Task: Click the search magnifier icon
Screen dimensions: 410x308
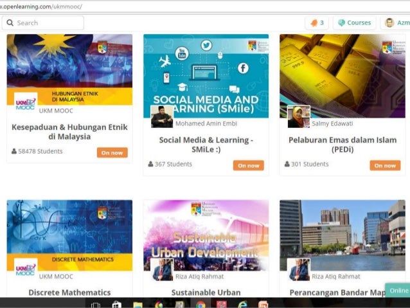Action: pyautogui.click(x=10, y=23)
